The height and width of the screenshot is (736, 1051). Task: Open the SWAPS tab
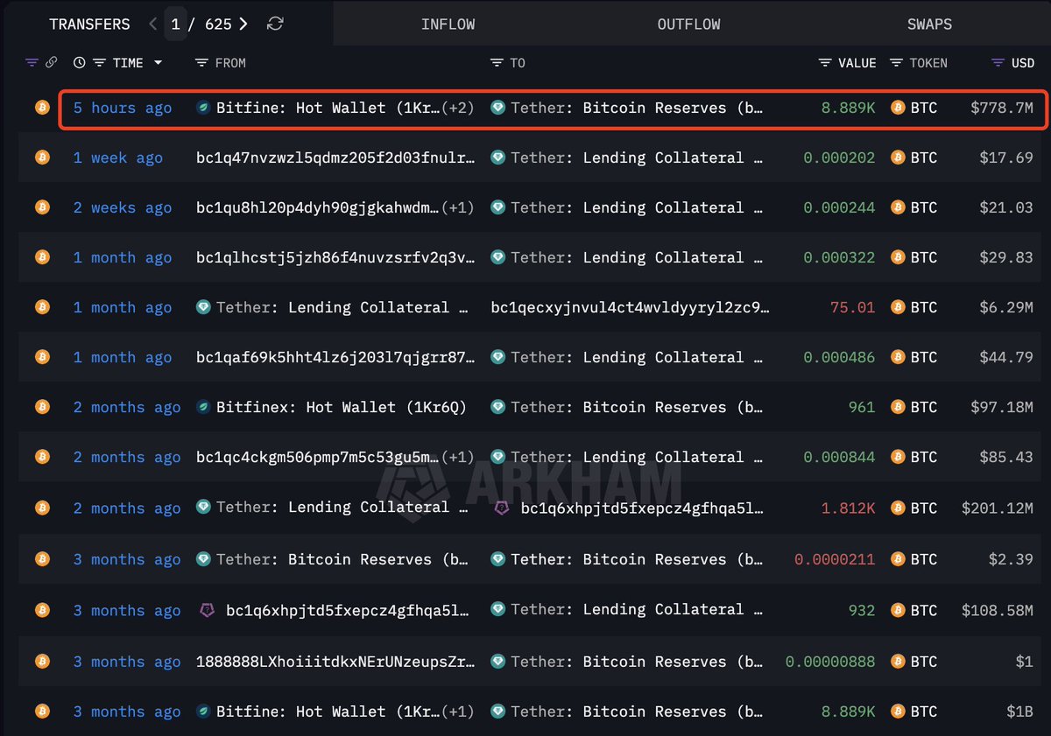[x=929, y=24]
